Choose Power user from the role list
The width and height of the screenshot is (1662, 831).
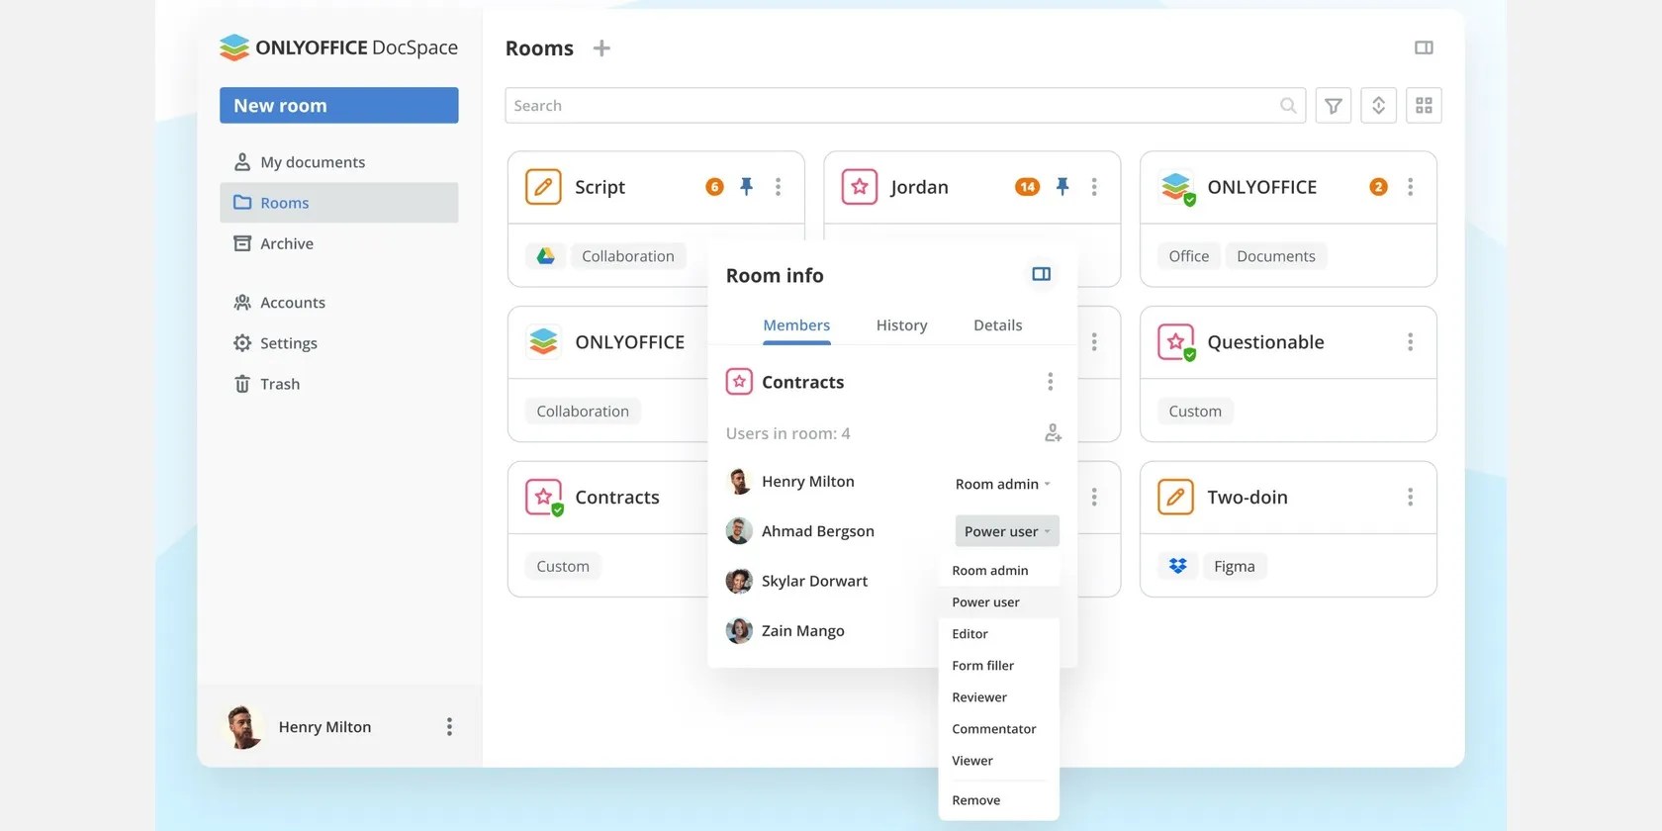pos(998,602)
